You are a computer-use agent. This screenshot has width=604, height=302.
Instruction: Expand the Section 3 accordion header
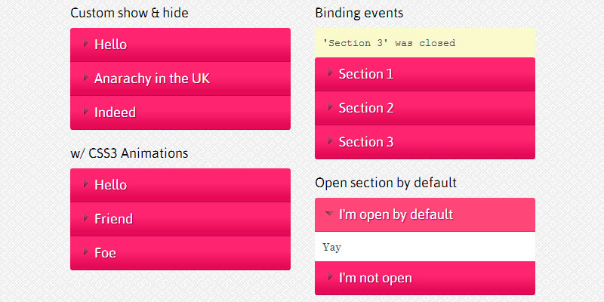(x=424, y=142)
